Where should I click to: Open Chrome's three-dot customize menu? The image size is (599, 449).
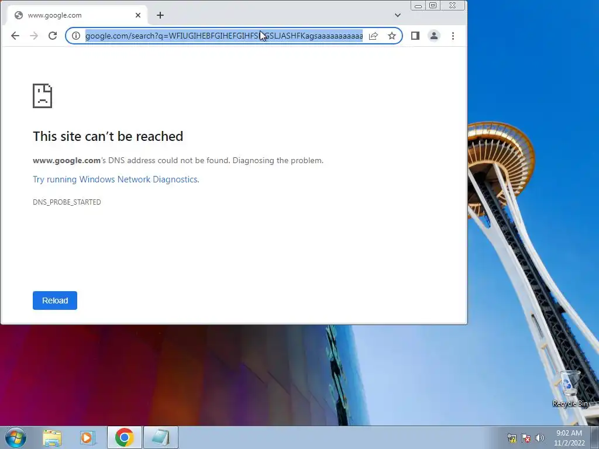[x=453, y=36]
